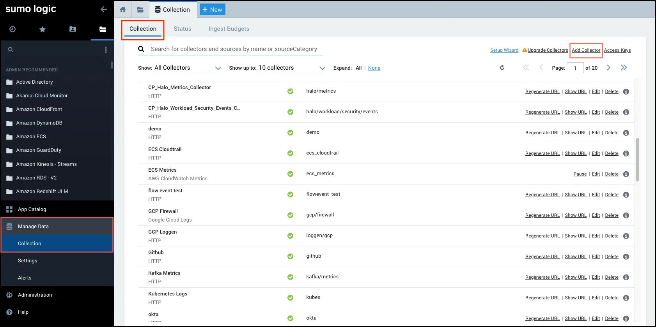Go to last page double-arrow icon

(x=624, y=68)
